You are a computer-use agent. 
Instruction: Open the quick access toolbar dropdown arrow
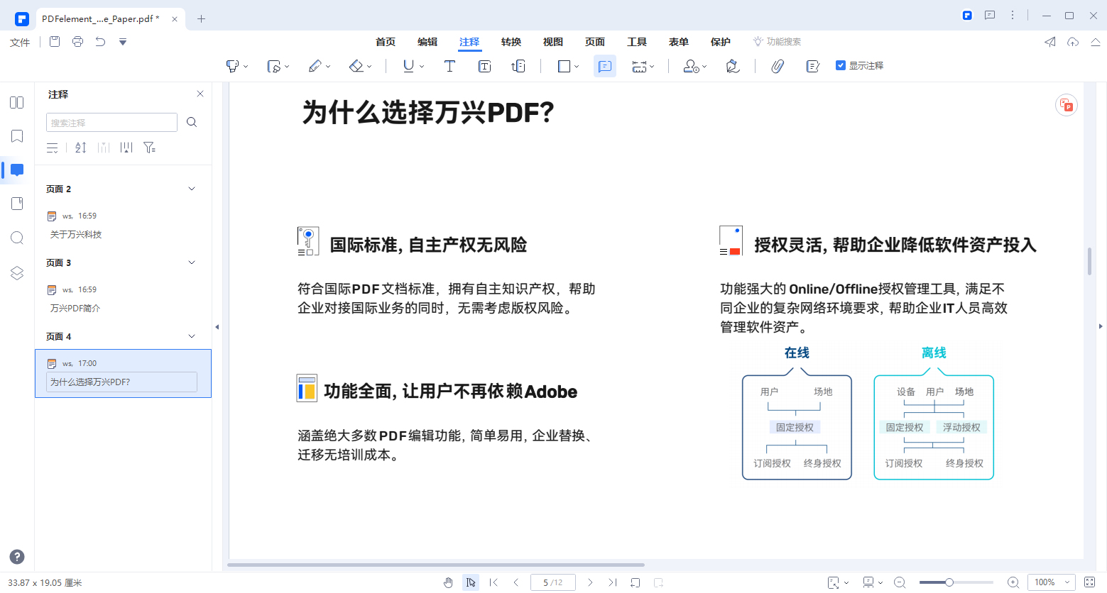pyautogui.click(x=123, y=42)
